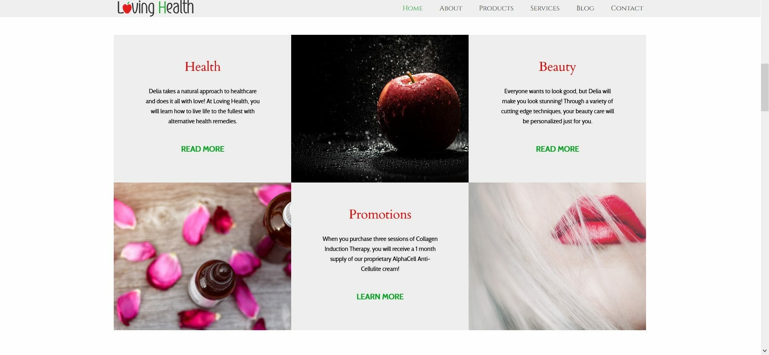
Task: Select the Contact menu item
Action: pyautogui.click(x=627, y=8)
